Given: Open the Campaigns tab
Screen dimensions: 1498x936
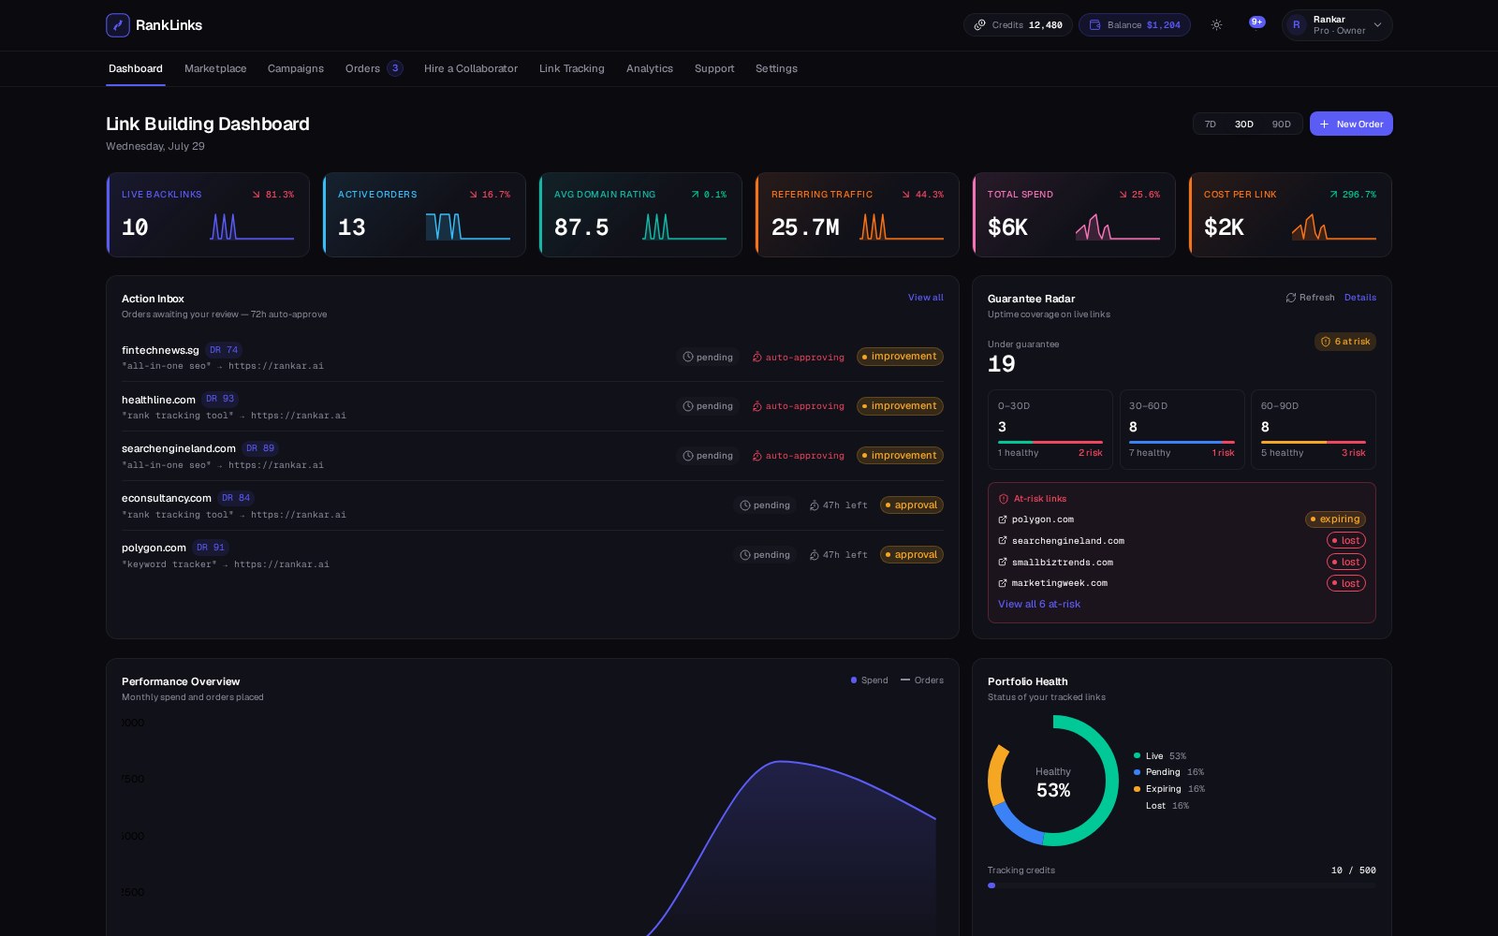Looking at the screenshot, I should click(296, 68).
